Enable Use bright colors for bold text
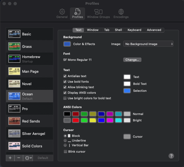184x167 pixels. click(65, 98)
